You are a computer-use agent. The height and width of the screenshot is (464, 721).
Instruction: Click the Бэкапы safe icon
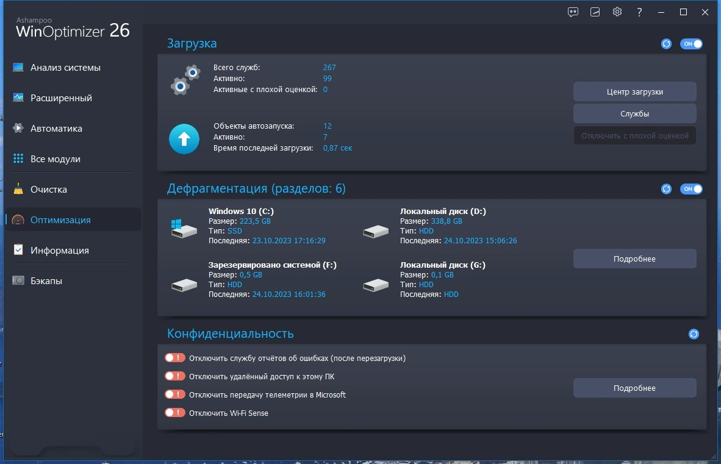point(18,280)
